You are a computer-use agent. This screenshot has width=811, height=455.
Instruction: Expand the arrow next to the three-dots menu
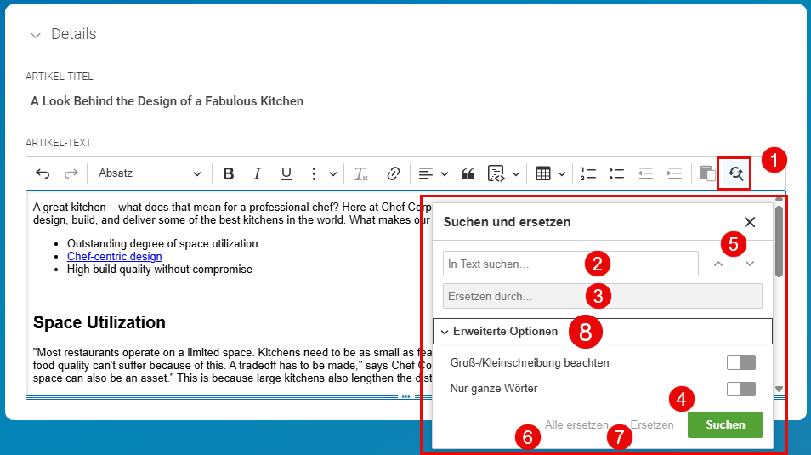[x=333, y=174]
